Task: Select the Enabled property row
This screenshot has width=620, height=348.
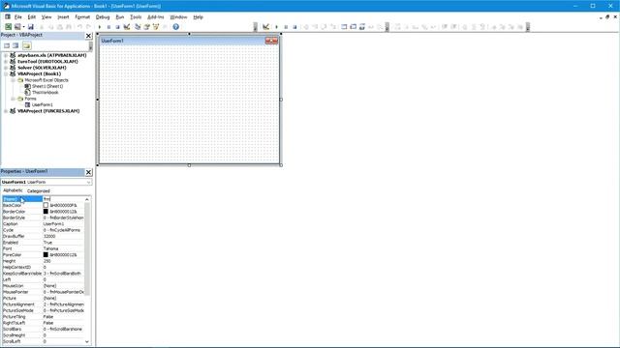Action: 43,243
